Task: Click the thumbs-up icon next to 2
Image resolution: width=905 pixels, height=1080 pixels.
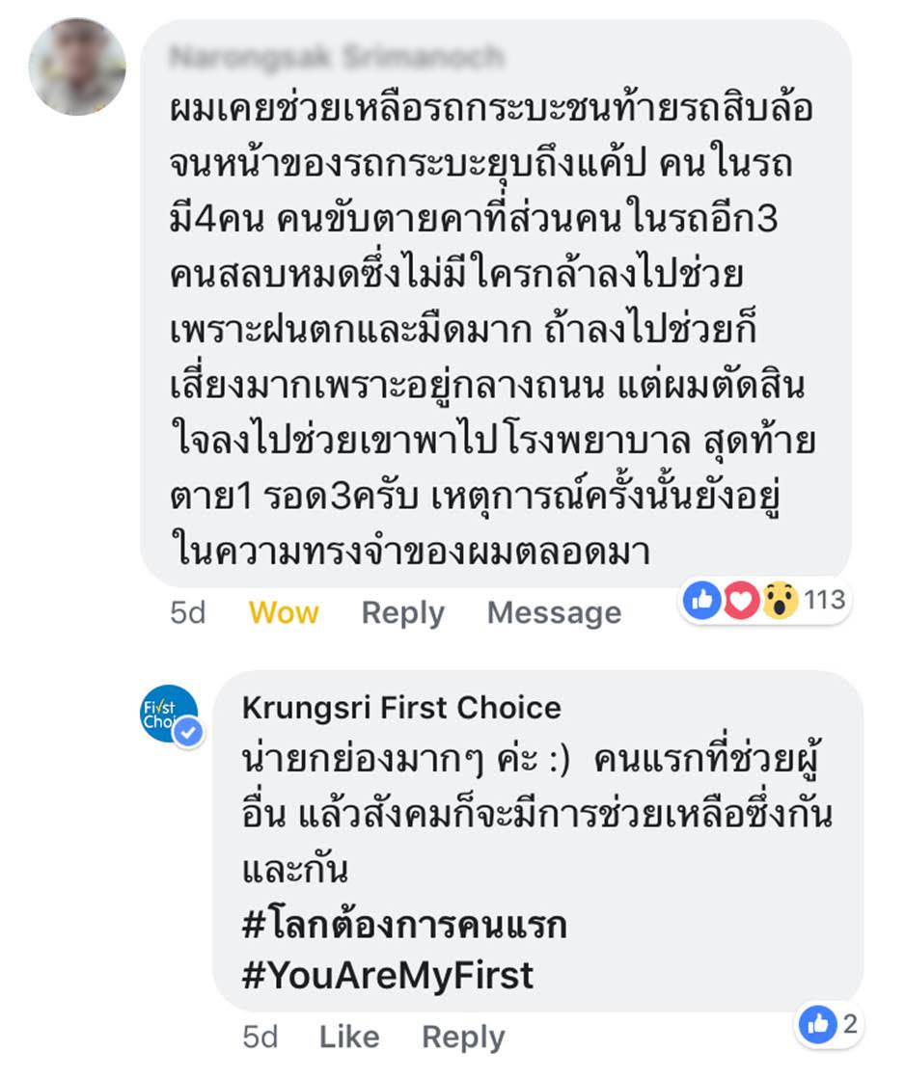Action: [817, 1024]
